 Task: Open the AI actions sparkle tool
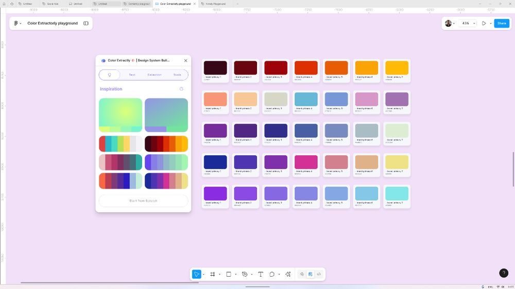[x=288, y=274]
